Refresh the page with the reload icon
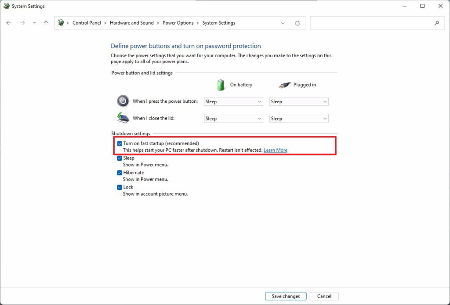Screen dimensions: 450x305 298,23
